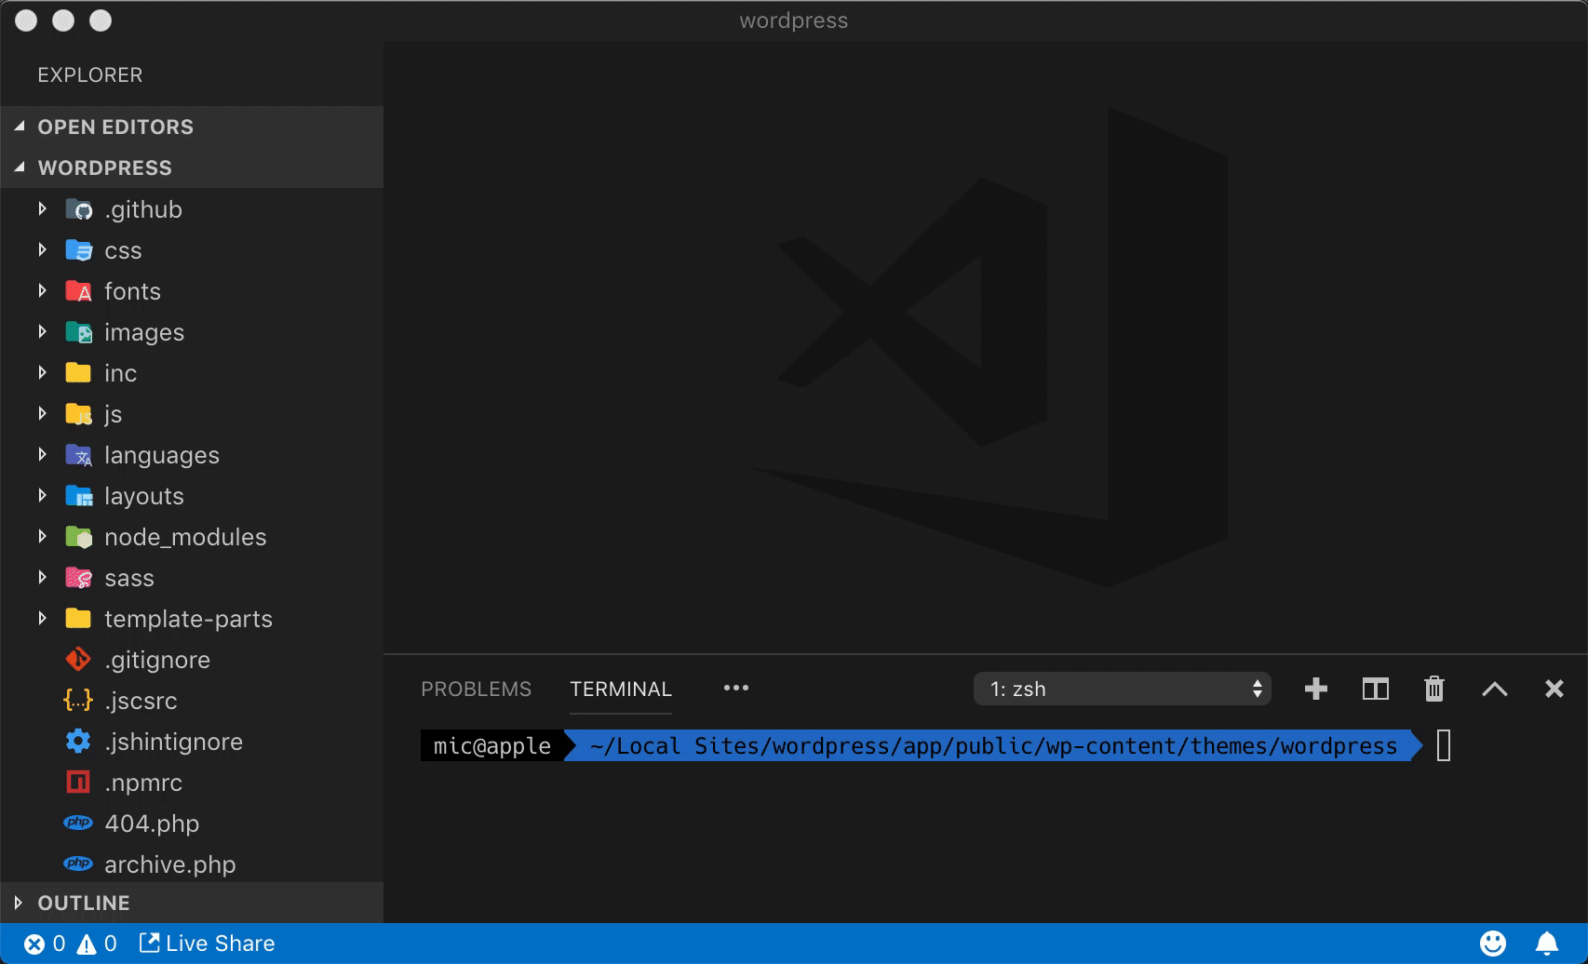This screenshot has width=1588, height=964.
Task: Expand the inc folder arrow
Action: [43, 373]
